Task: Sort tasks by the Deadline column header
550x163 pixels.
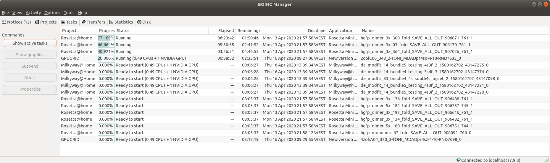Action: coord(316,31)
